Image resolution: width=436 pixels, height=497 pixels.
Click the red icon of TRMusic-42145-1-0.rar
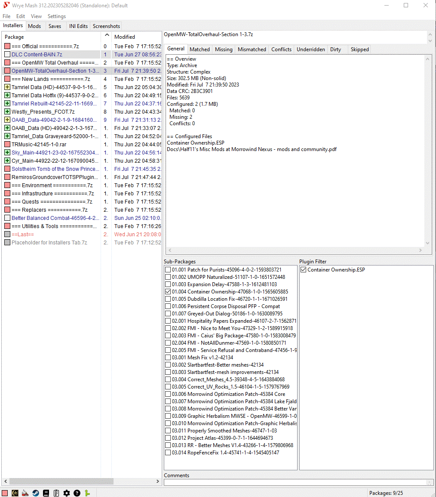(x=7, y=145)
